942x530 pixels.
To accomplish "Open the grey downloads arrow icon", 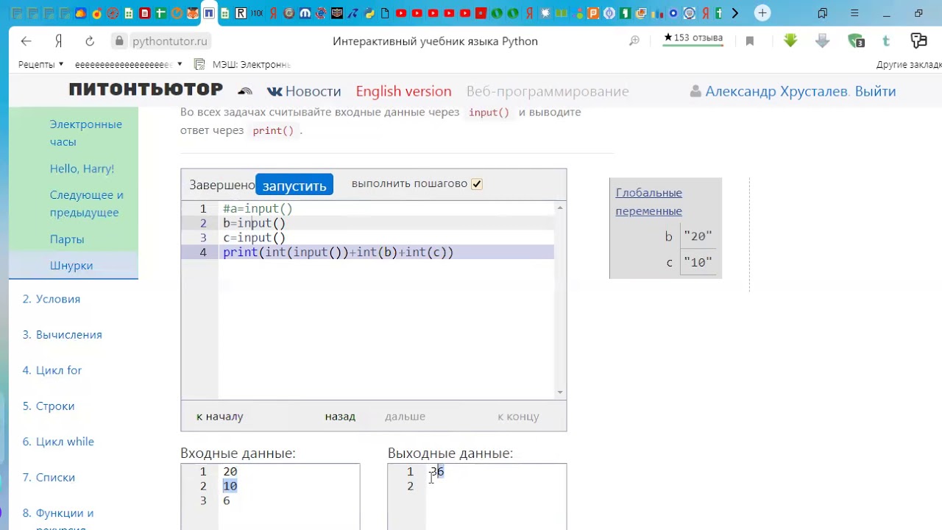I will (823, 41).
